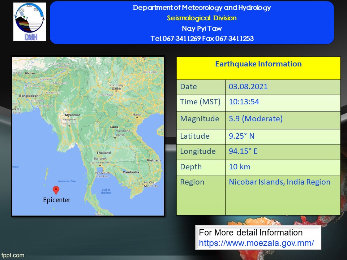Click the "Cambodia" label on the map
347x260 pixels.
coord(131,172)
